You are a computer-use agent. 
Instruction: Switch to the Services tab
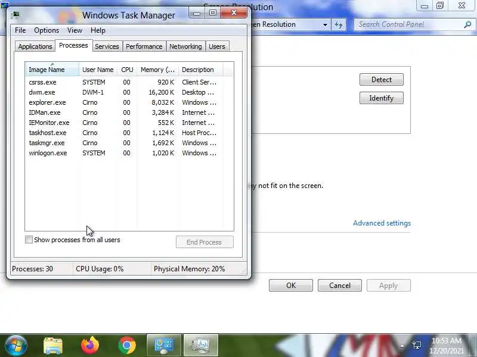[x=107, y=46]
